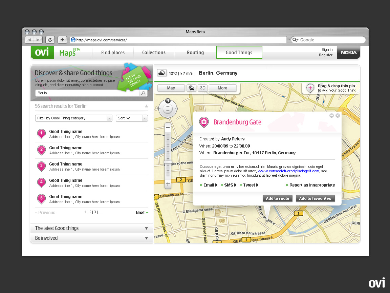Click pin number 4 in results
Image resolution: width=390 pixels, height=293 pixels.
coord(41,183)
